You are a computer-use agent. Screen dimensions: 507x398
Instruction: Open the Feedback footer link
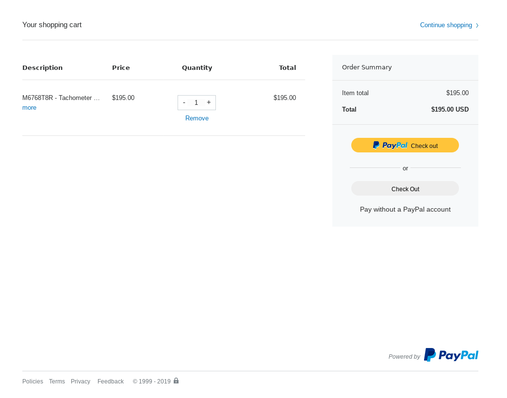pyautogui.click(x=111, y=381)
